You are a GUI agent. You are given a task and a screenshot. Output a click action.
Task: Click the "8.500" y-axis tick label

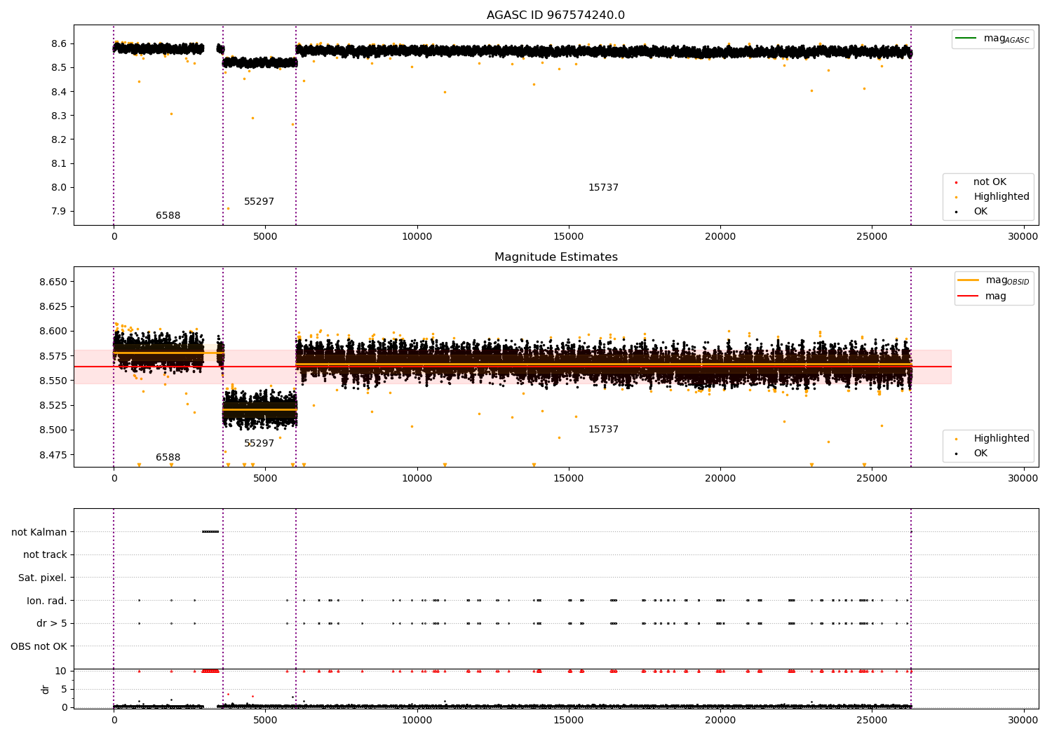pos(53,430)
